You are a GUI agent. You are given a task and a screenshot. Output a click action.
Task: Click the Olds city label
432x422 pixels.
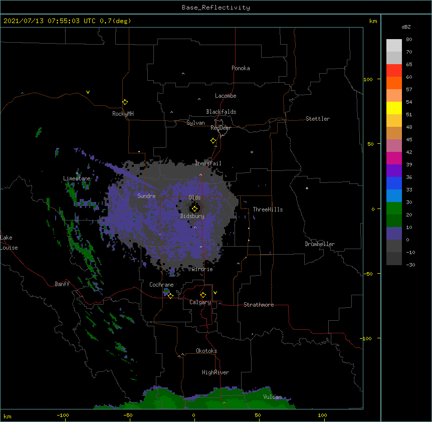[x=194, y=197]
